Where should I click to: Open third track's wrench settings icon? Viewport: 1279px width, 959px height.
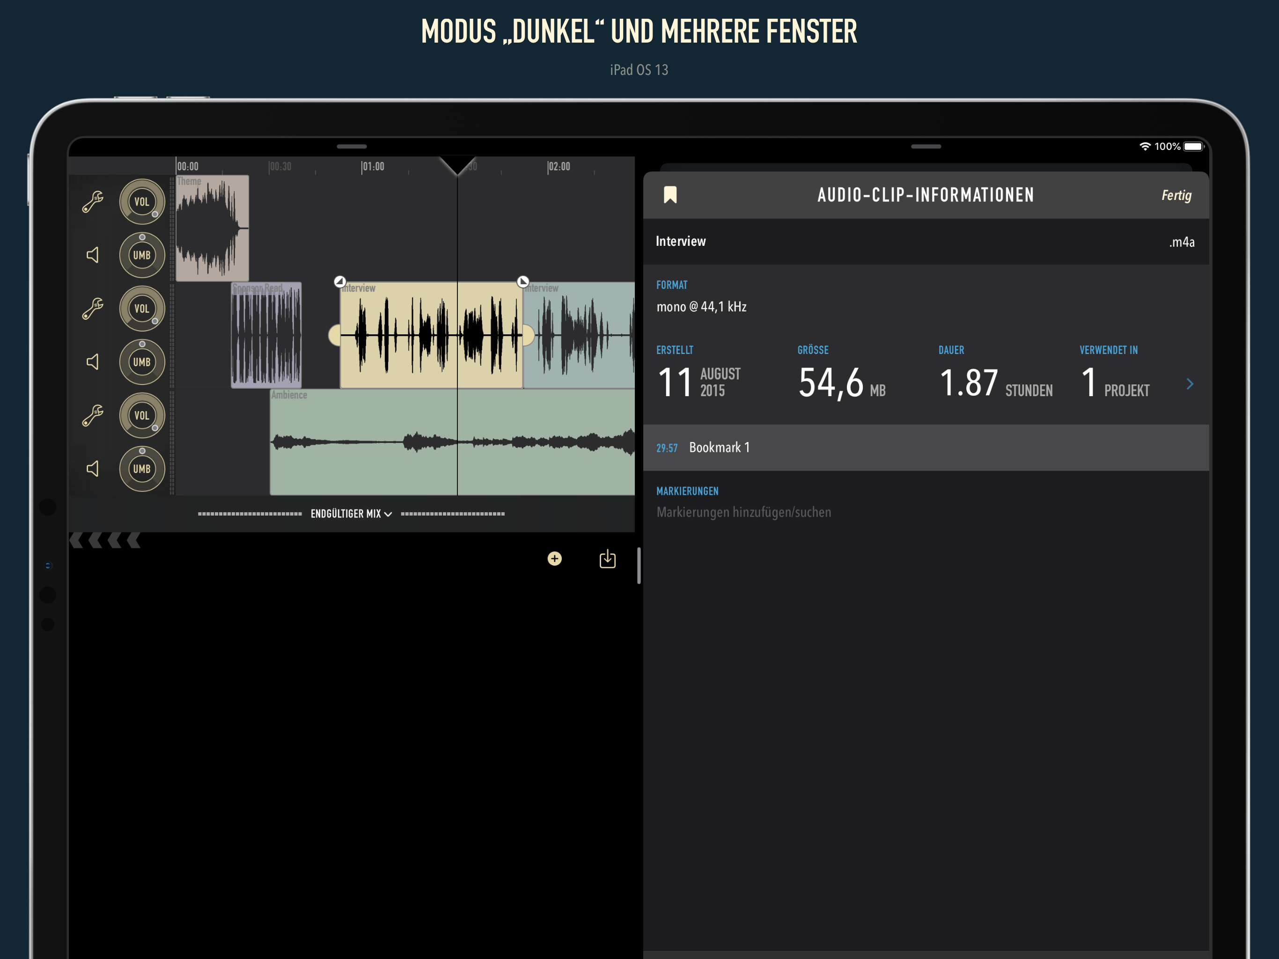pyautogui.click(x=93, y=415)
